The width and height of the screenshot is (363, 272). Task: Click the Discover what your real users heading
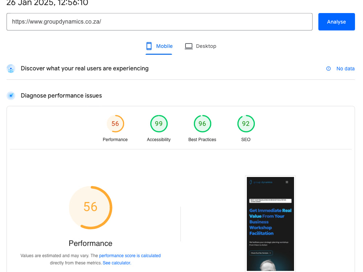[x=85, y=69]
